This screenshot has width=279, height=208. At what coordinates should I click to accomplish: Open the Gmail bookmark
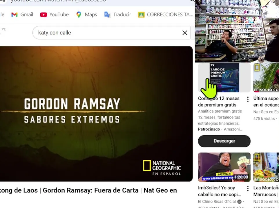pos(22,14)
